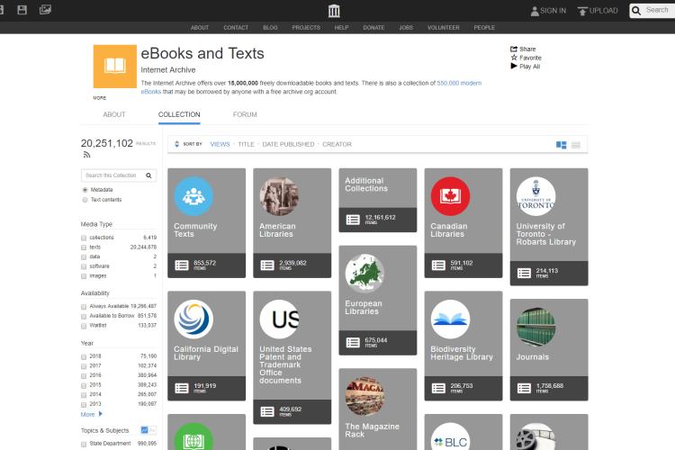Follow the 550,000 modern eBooks link

[x=459, y=83]
